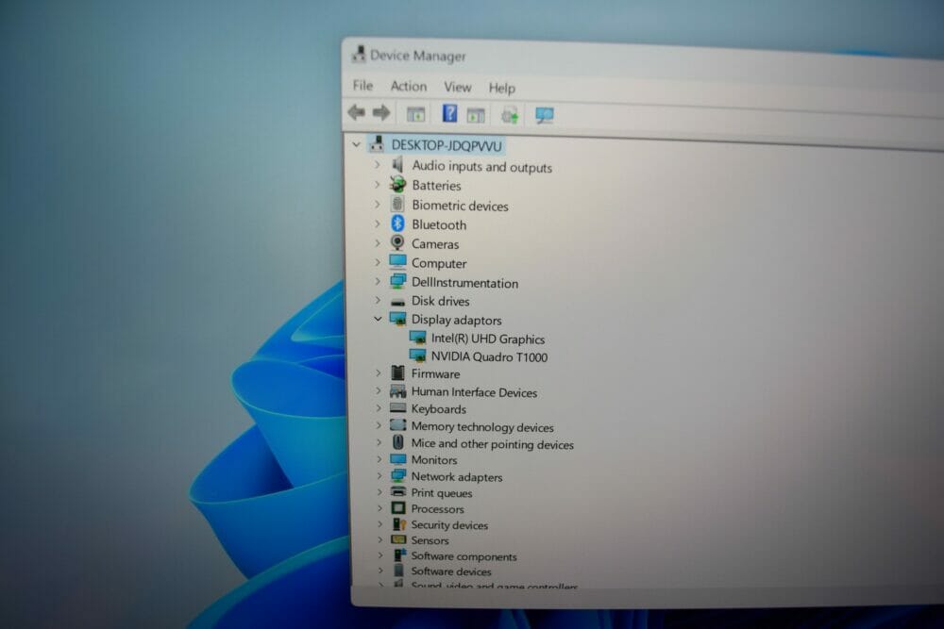944x629 pixels.
Task: Click the webcam Cameras icon
Action: (397, 242)
